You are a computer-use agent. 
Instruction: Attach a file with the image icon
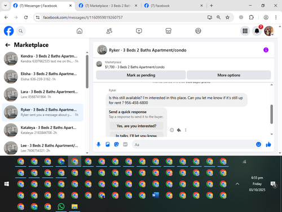click(x=108, y=145)
